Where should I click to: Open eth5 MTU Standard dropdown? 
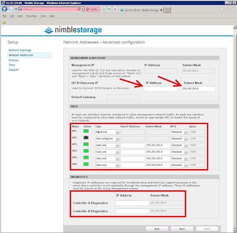pos(179,158)
